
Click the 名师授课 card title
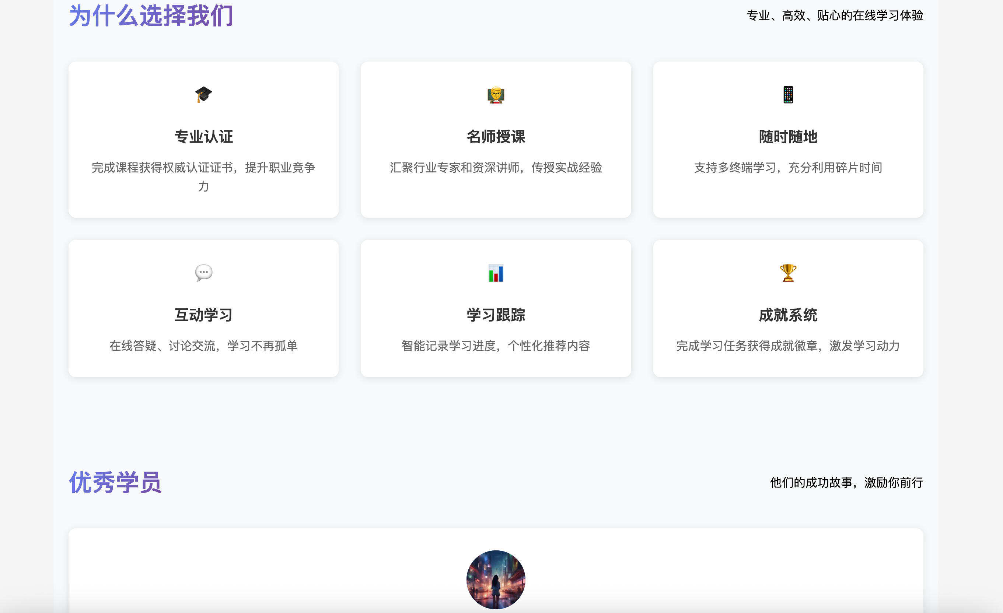tap(495, 137)
